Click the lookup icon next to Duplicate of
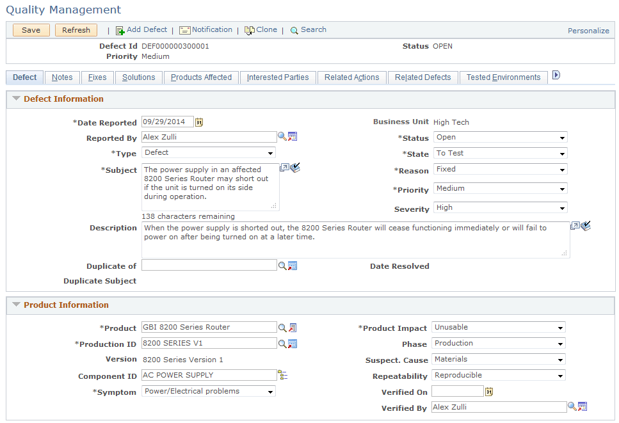The image size is (619, 423). (x=282, y=265)
